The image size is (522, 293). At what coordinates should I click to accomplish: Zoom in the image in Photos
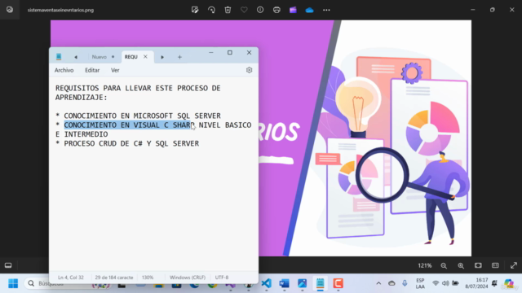[461, 266]
